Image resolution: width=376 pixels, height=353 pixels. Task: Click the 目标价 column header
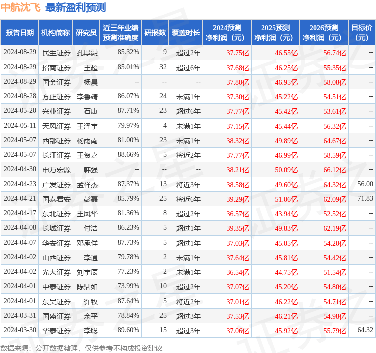(x=361, y=33)
